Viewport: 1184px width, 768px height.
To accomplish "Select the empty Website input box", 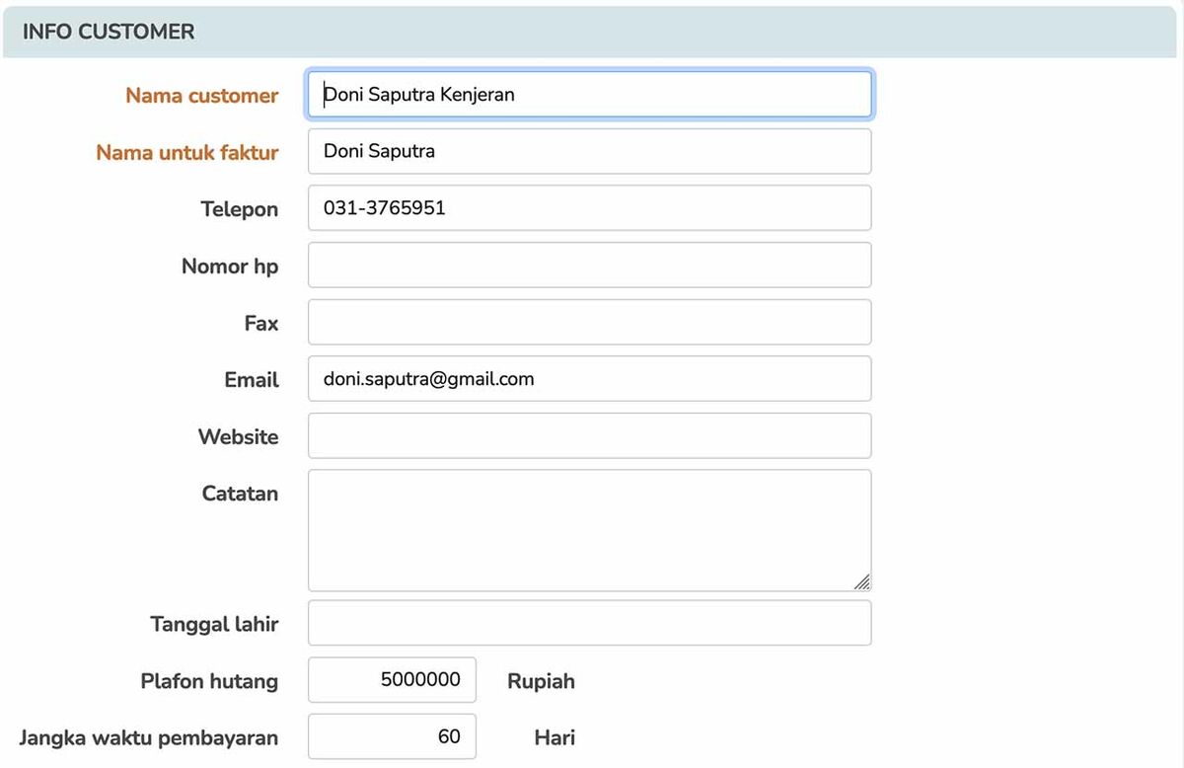I will coord(589,436).
